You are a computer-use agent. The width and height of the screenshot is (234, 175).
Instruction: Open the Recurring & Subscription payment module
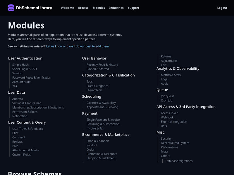(103, 124)
